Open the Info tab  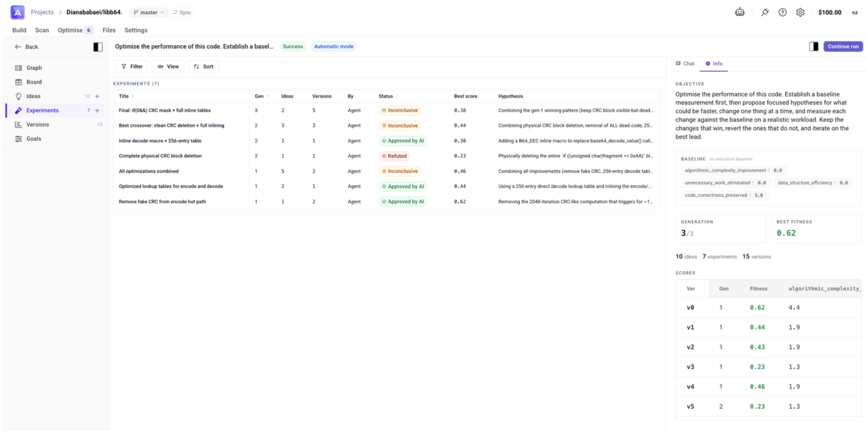[x=714, y=63]
